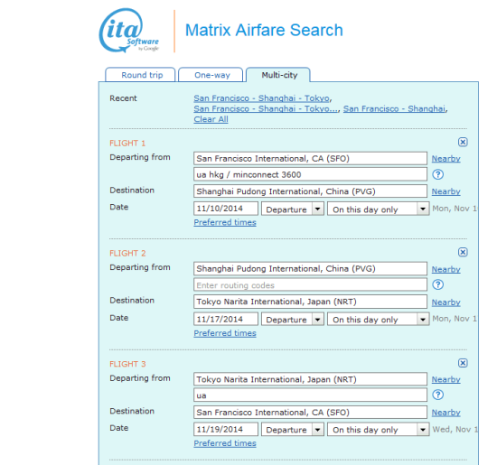Screen dimensions: 497x465
Task: Expand Flight 3 Departure dropdown
Action: pos(292,430)
